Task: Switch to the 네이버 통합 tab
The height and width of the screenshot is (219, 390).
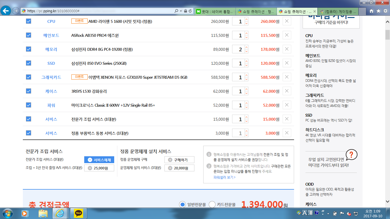Action: point(215,11)
